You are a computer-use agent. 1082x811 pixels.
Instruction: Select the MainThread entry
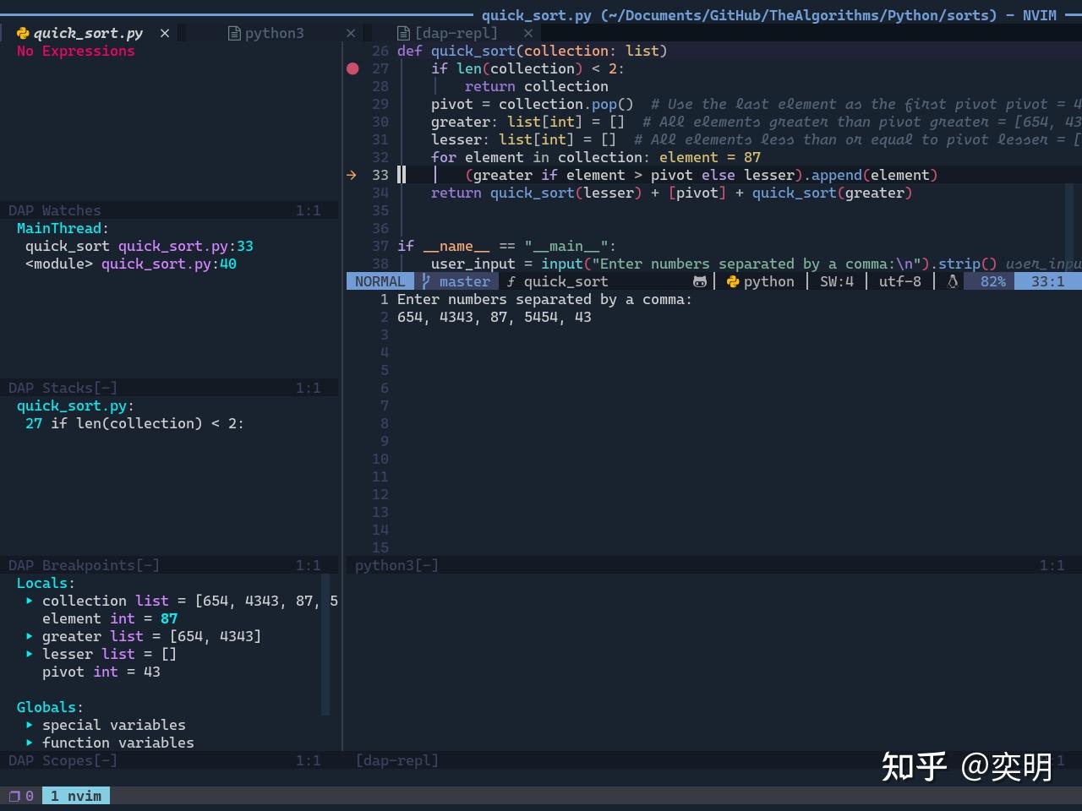pos(63,228)
